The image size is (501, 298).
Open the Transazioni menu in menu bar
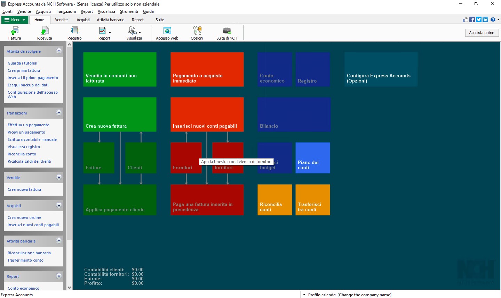[x=66, y=11]
